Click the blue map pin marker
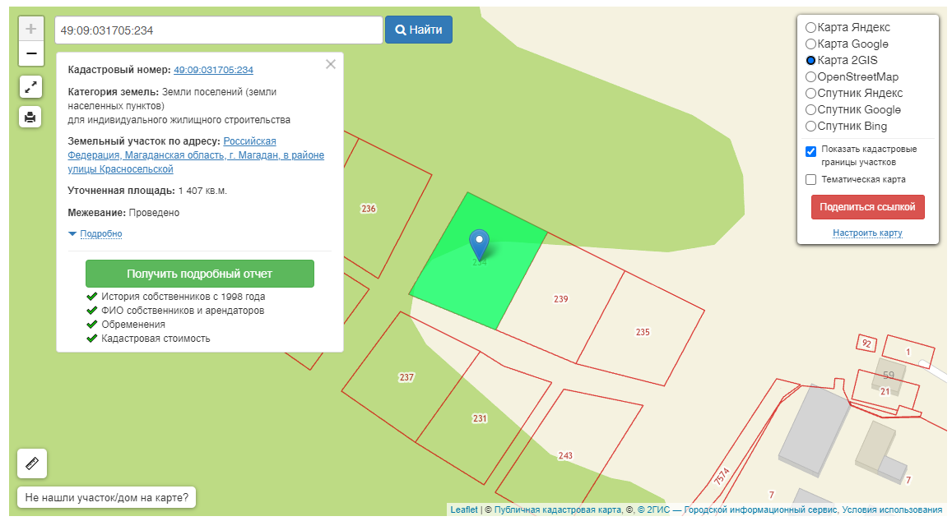This screenshot has width=952, height=521. [x=479, y=244]
